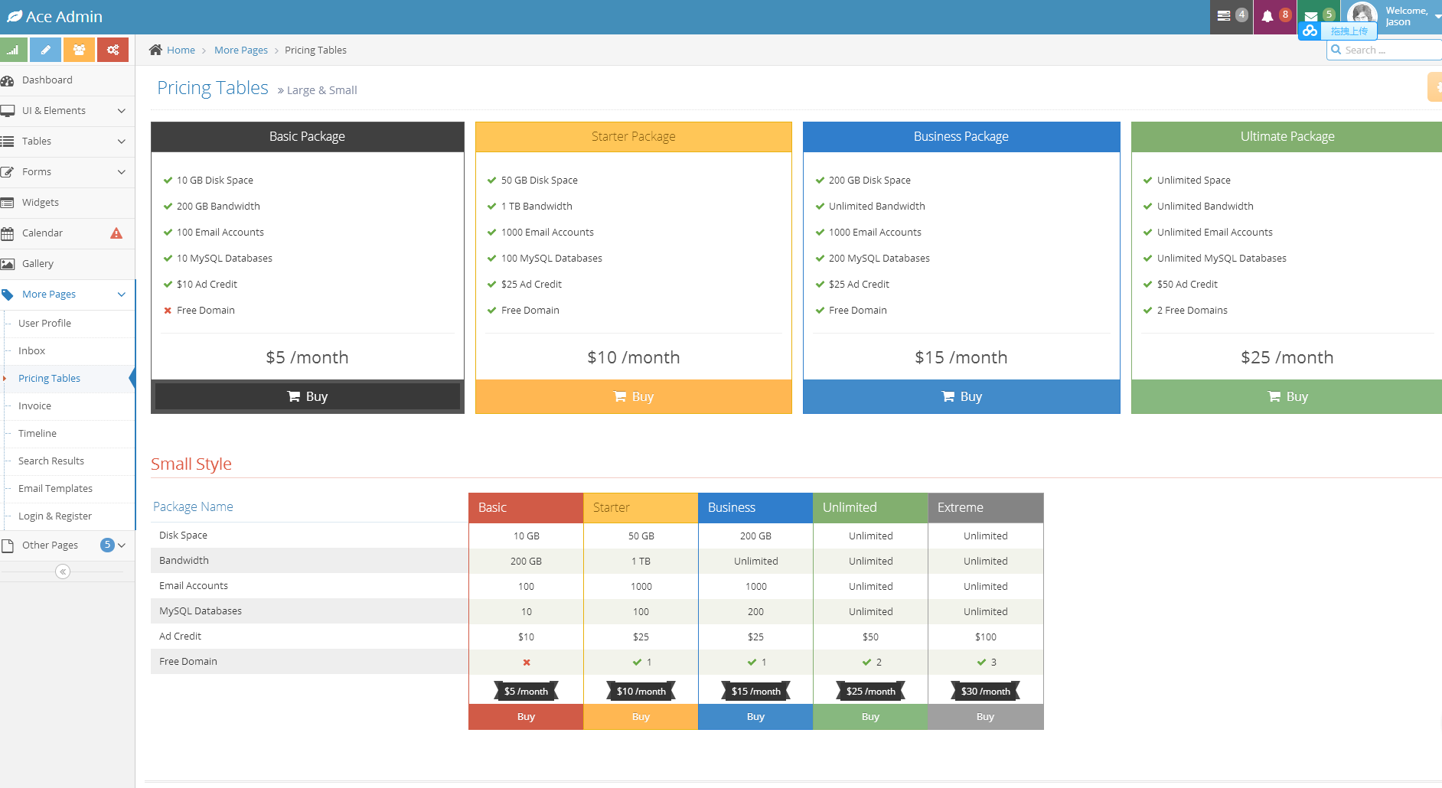Viewport: 1442px width, 788px height.
Task: Expand the Forms submenu arrow
Action: 121,172
